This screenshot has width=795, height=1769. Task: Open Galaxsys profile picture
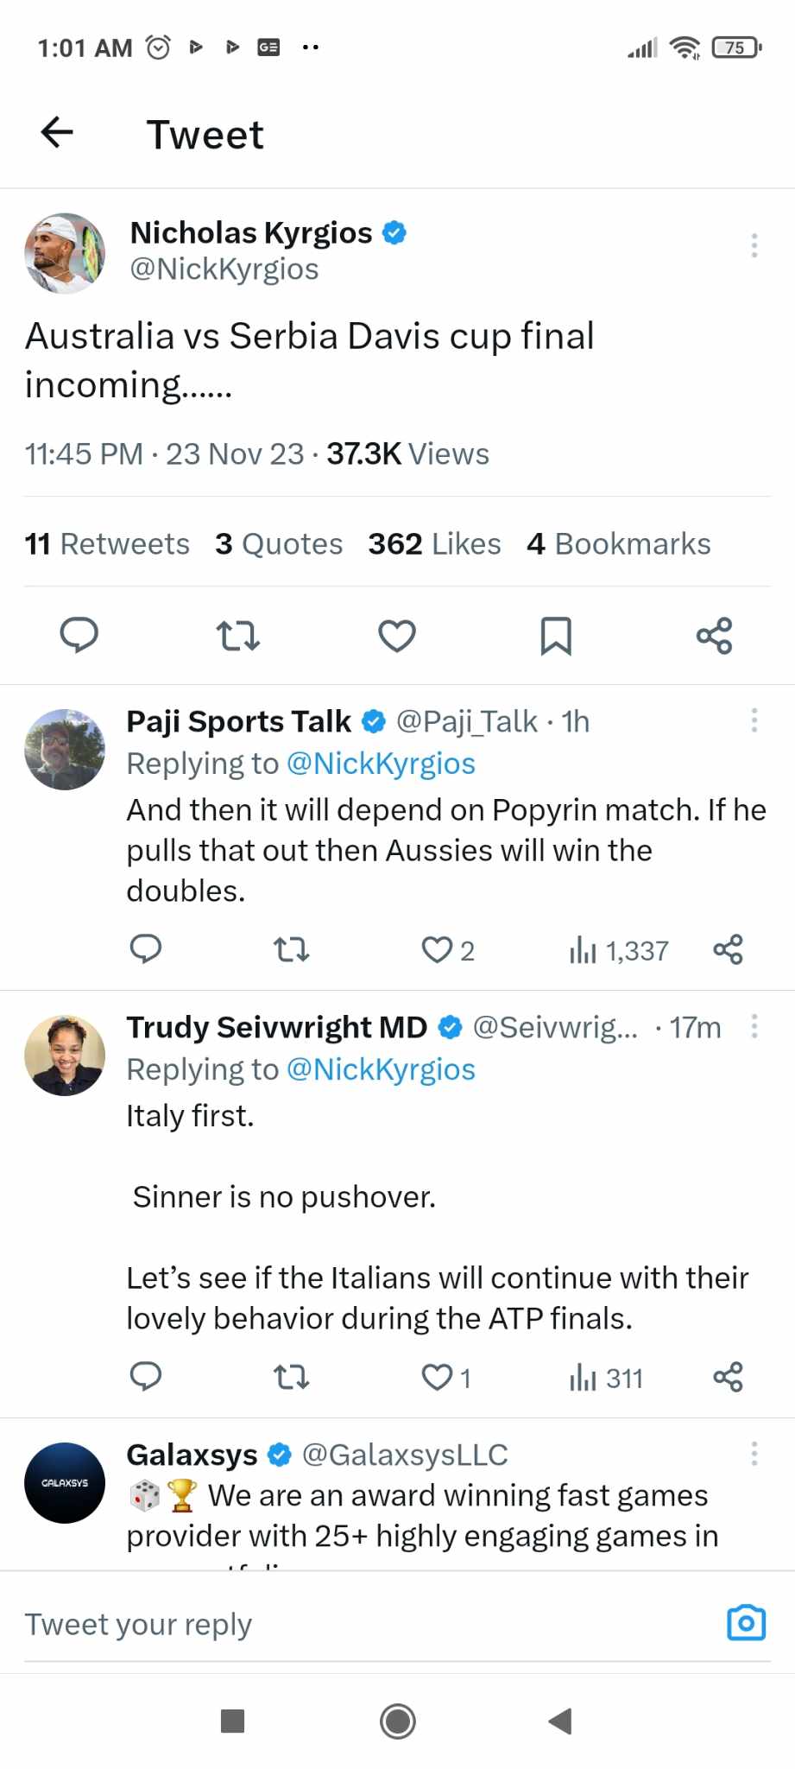(65, 1482)
